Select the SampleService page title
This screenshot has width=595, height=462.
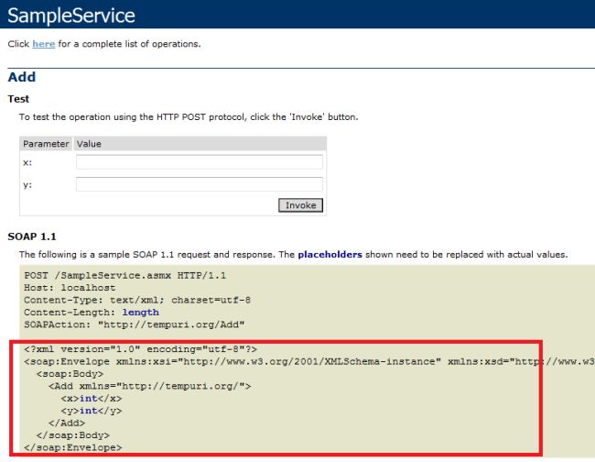point(71,16)
